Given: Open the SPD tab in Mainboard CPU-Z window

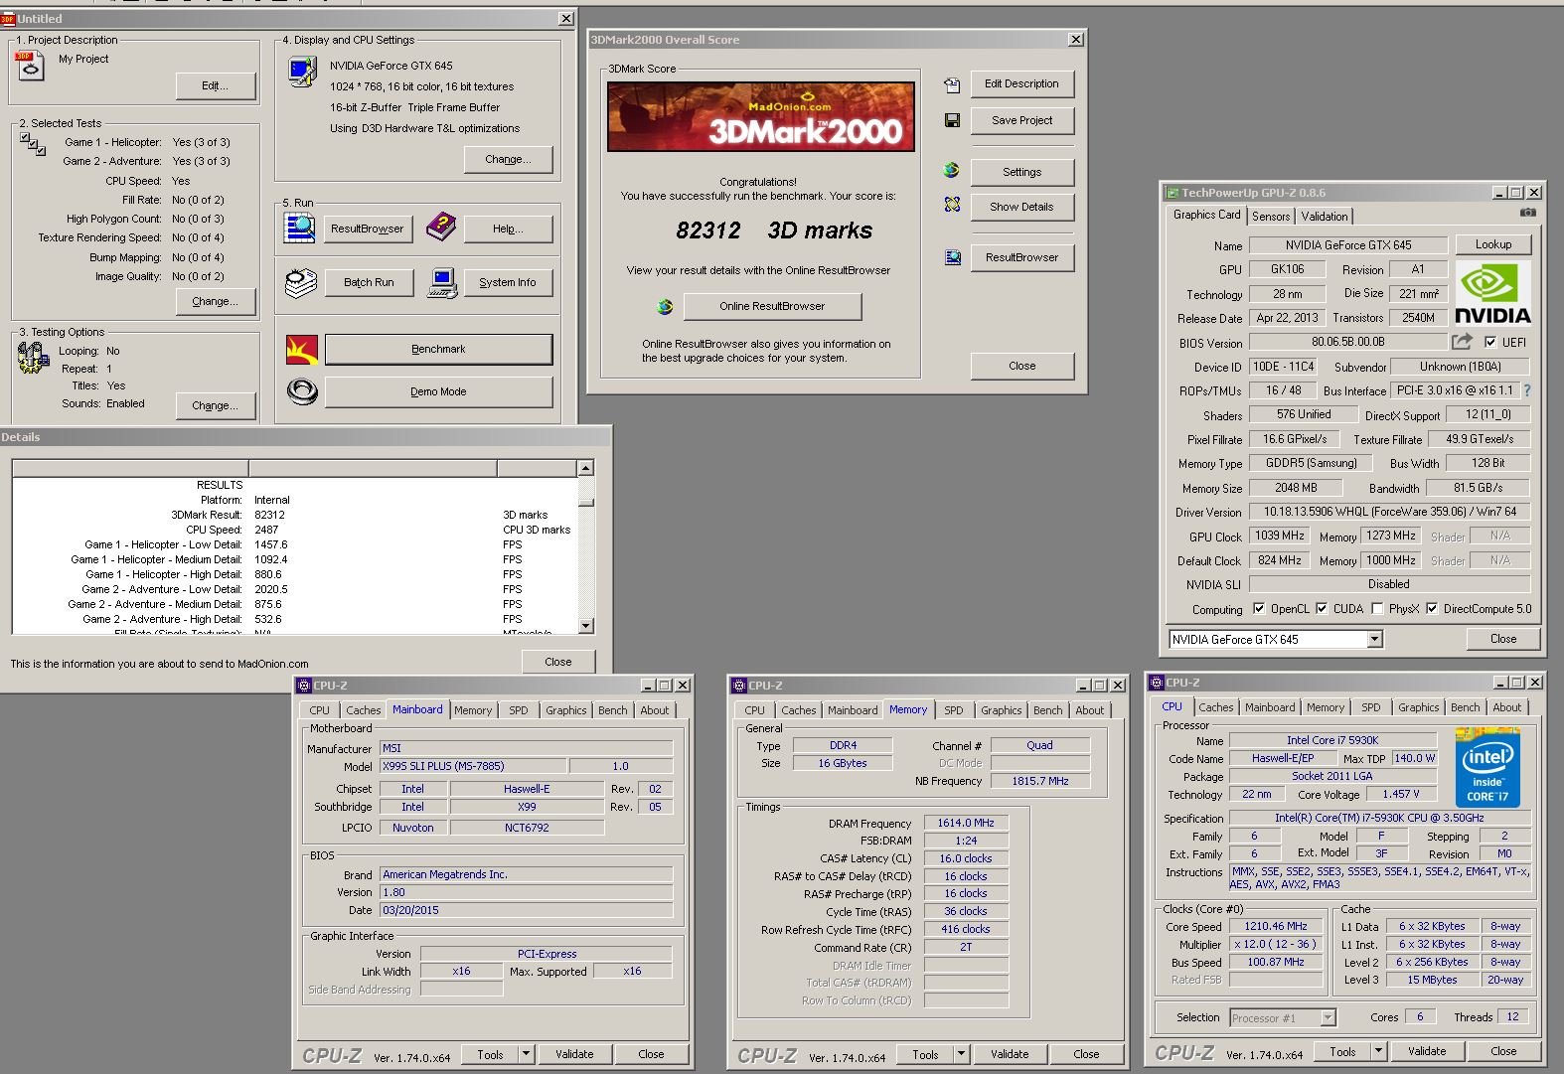Looking at the screenshot, I should [519, 710].
